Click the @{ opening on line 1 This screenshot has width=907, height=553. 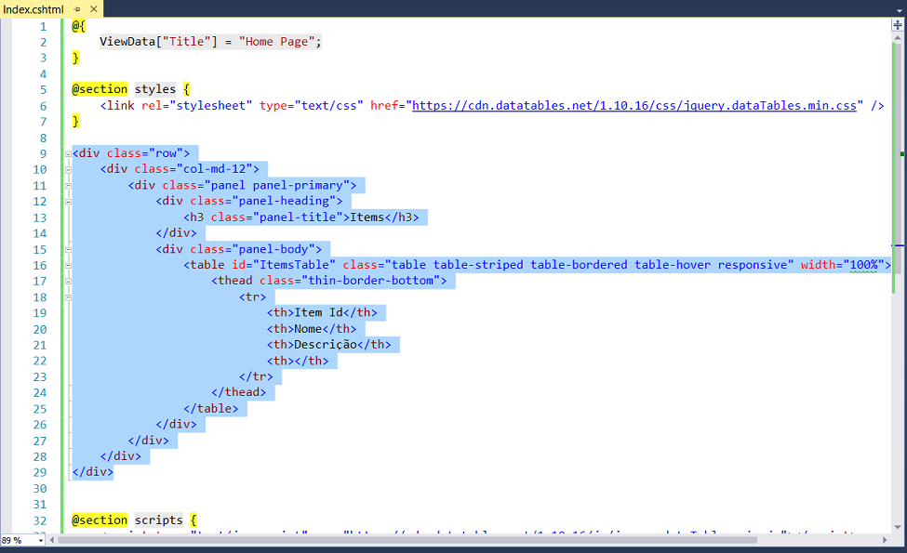point(79,26)
